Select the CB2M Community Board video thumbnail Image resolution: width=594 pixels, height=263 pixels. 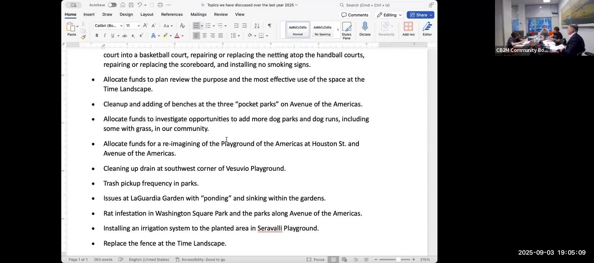[544, 28]
